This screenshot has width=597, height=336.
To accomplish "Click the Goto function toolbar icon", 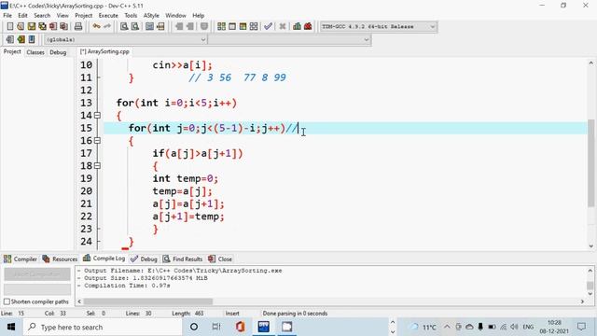I will pyautogui.click(x=149, y=26).
